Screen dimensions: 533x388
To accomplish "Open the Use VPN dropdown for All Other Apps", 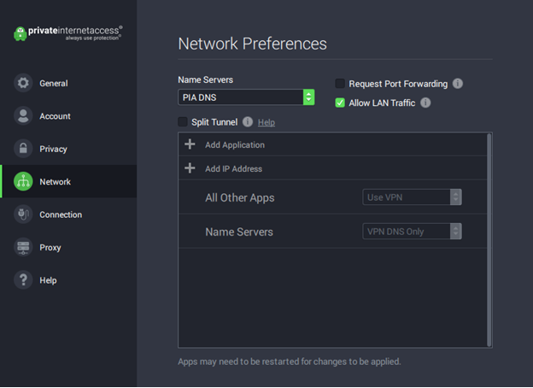I will pos(412,197).
